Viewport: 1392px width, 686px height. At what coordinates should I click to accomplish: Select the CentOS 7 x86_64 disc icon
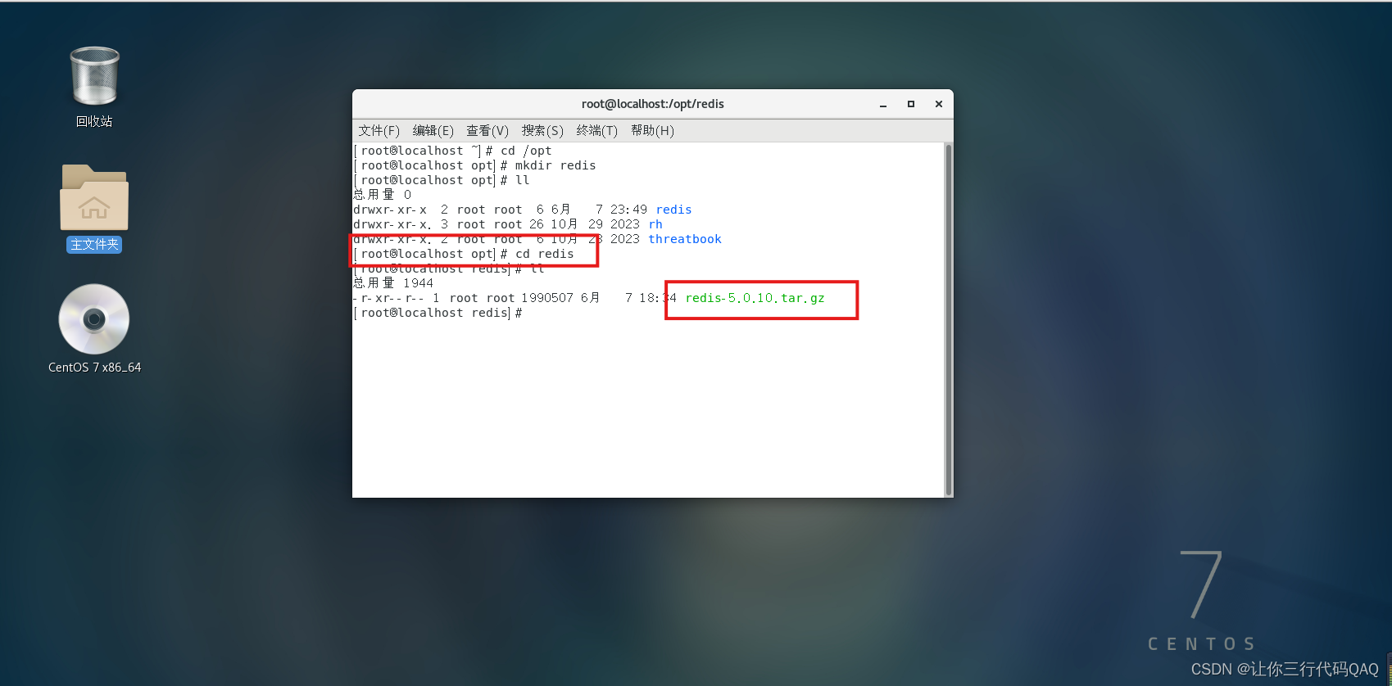click(x=94, y=319)
